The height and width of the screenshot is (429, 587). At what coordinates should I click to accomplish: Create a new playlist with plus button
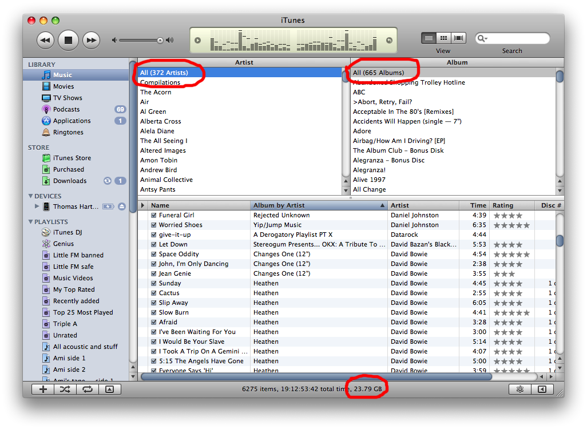click(x=43, y=390)
